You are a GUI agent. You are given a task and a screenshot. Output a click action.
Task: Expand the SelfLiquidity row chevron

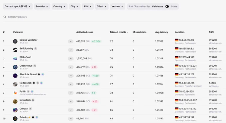coord(70,50)
